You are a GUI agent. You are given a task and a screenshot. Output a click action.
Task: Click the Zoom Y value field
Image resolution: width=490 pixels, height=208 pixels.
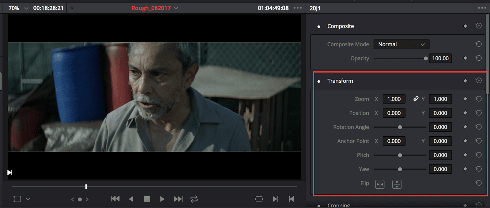click(440, 99)
